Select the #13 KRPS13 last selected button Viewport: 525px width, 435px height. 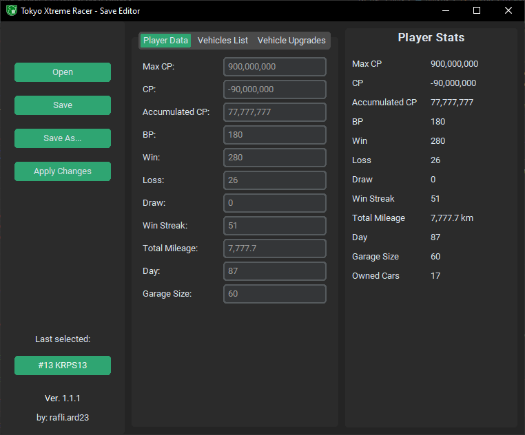pyautogui.click(x=63, y=365)
